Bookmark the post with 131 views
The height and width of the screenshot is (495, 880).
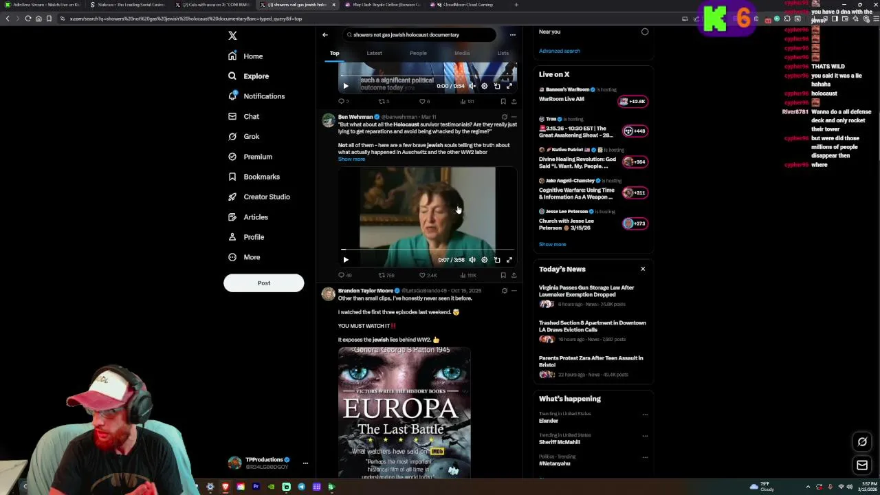(503, 102)
